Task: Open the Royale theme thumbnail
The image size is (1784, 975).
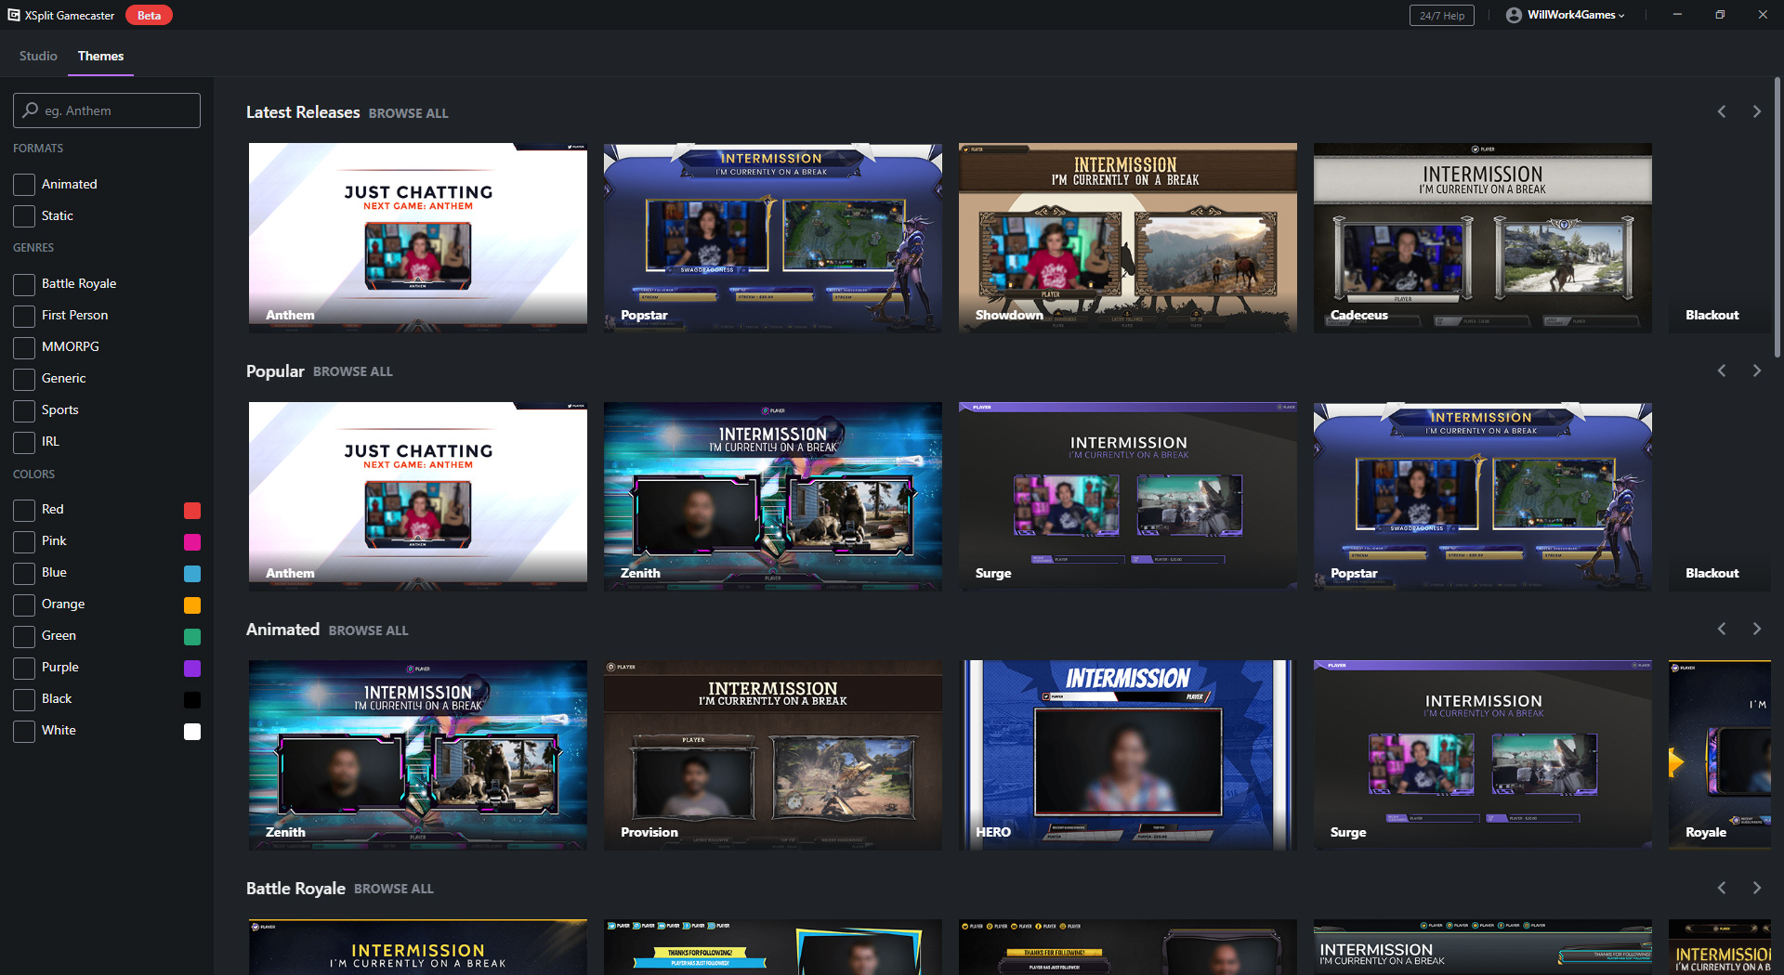Action: [x=1720, y=755]
